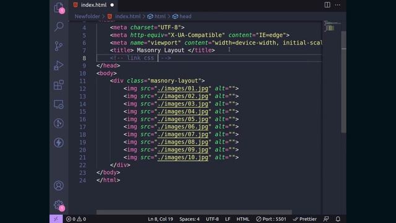Click Prettier formatter status item
This screenshot has height=223, width=396.
pyautogui.click(x=304, y=219)
